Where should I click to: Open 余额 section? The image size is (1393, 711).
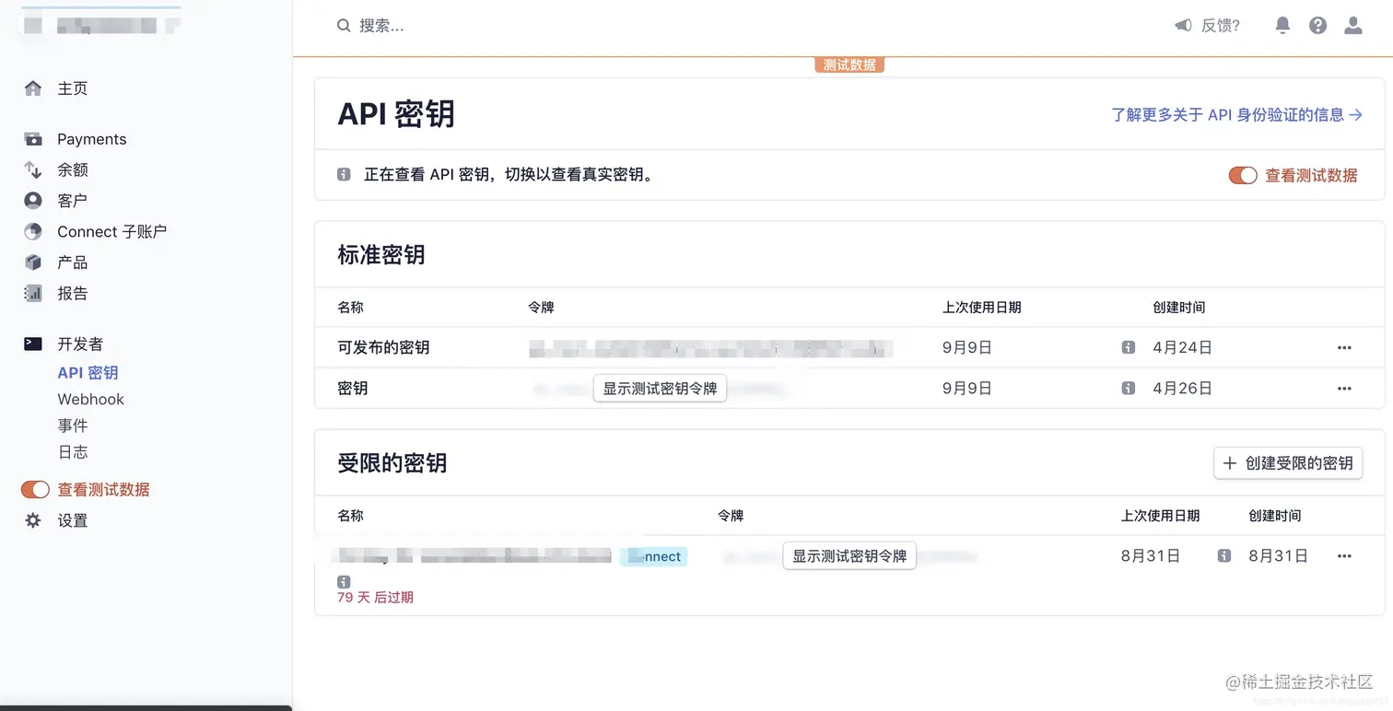pyautogui.click(x=73, y=169)
